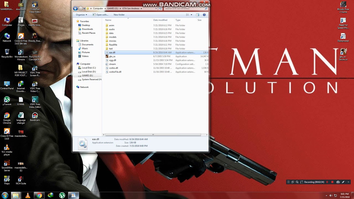Open Explorer help icon
This screenshot has height=199, width=354.
click(204, 15)
